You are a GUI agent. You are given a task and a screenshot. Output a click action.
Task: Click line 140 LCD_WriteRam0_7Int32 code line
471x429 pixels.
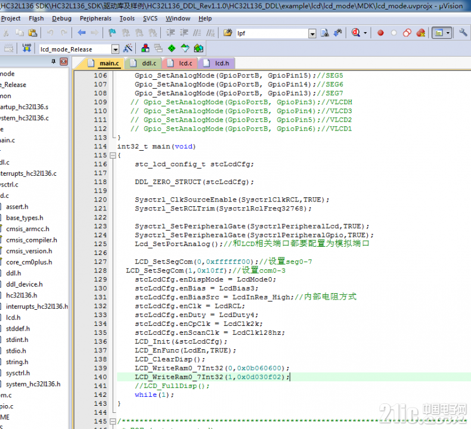pos(212,377)
